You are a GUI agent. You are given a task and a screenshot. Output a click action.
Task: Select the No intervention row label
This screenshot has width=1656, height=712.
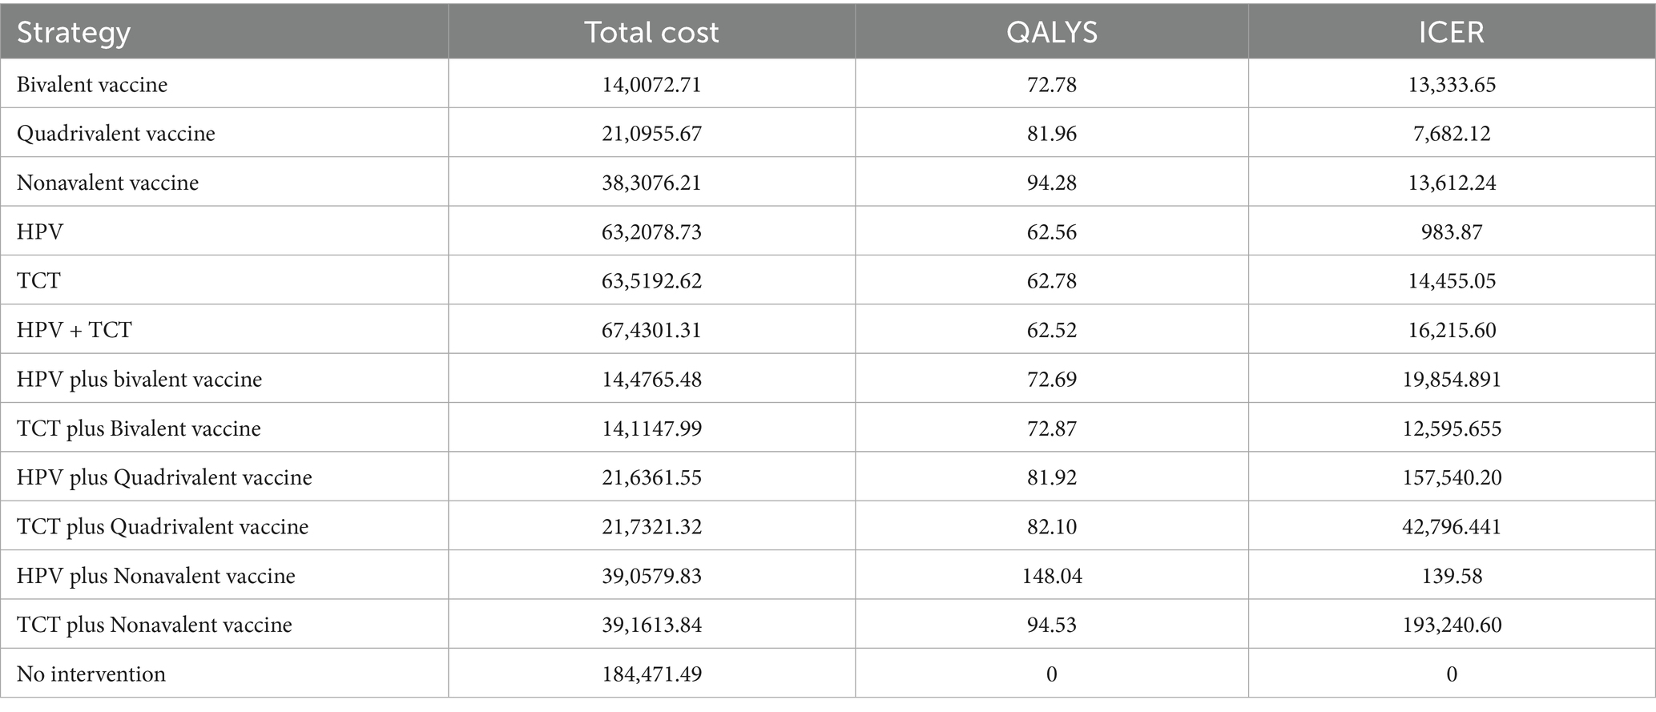[x=91, y=674]
